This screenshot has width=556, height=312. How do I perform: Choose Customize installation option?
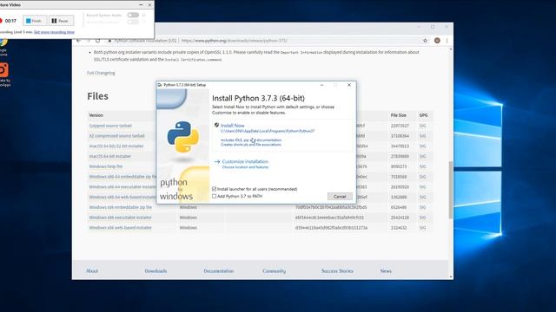coord(245,162)
